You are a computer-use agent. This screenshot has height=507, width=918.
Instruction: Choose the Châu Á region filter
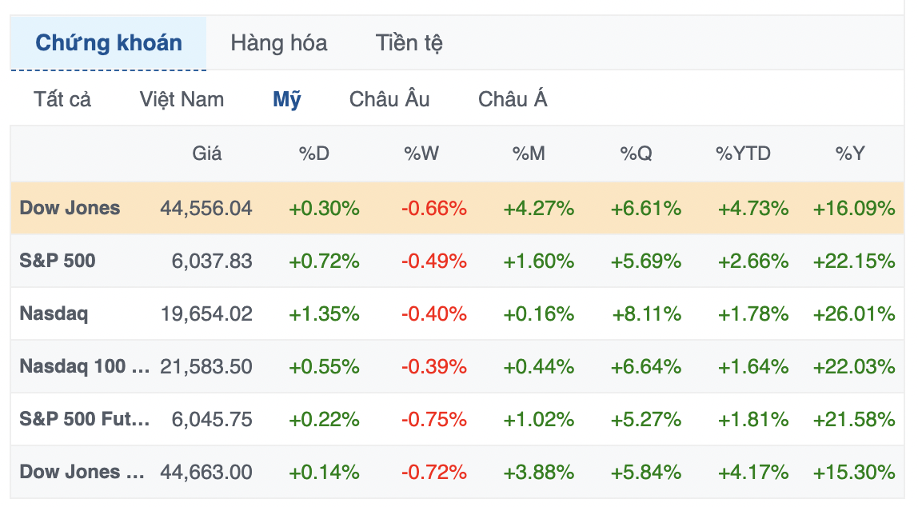[x=513, y=100]
